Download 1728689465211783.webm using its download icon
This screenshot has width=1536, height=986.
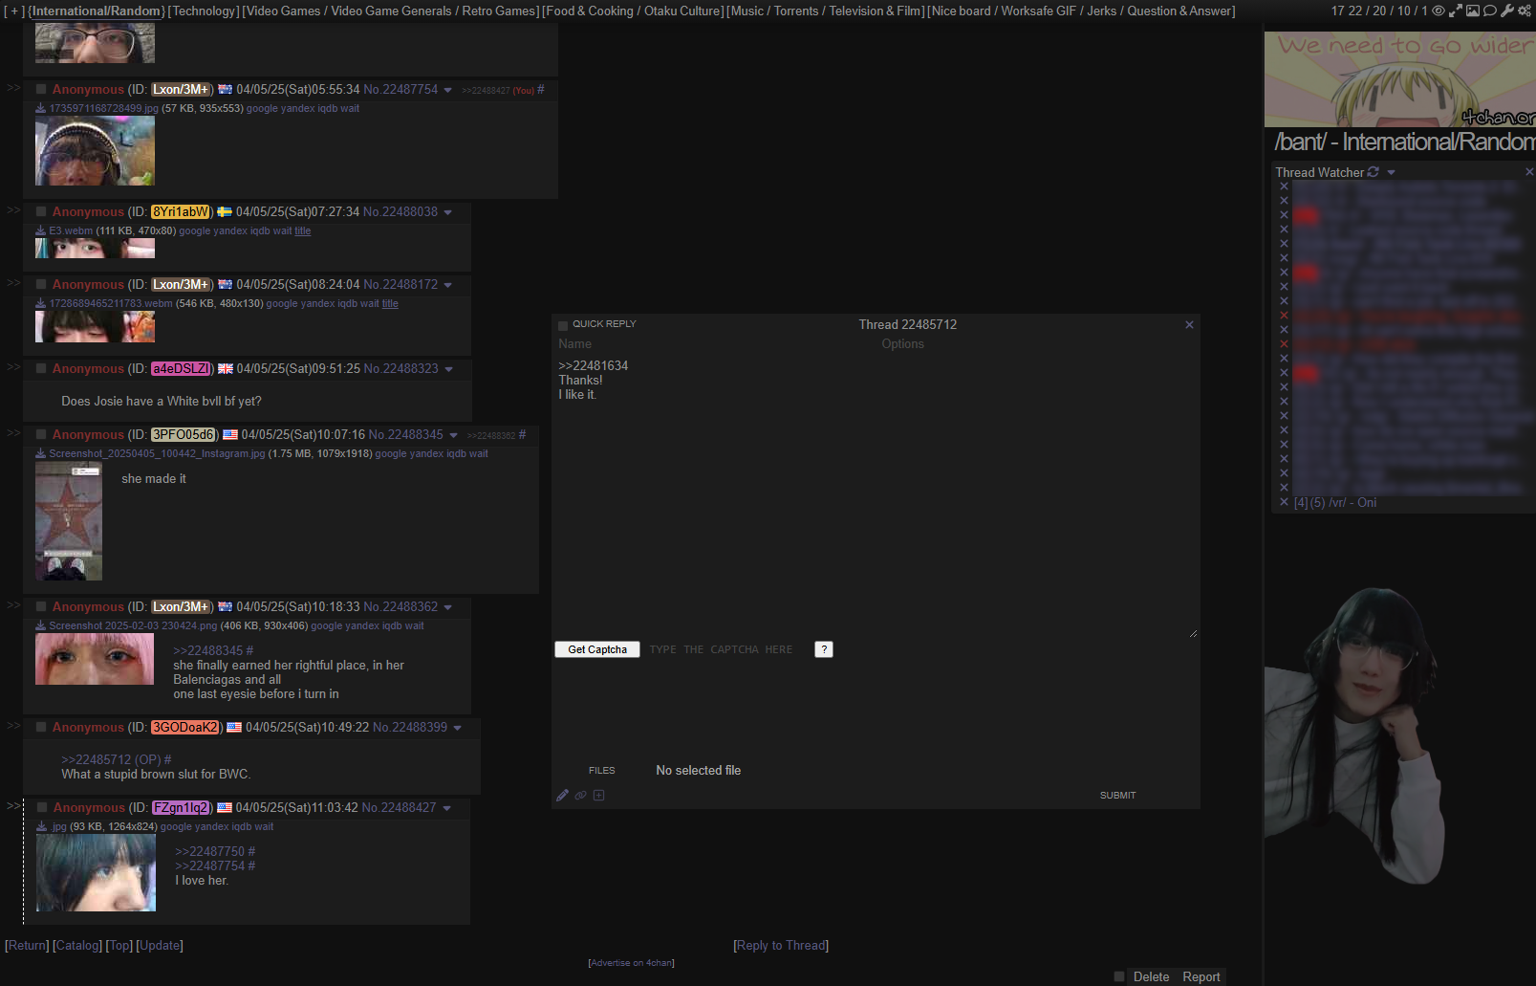[41, 303]
